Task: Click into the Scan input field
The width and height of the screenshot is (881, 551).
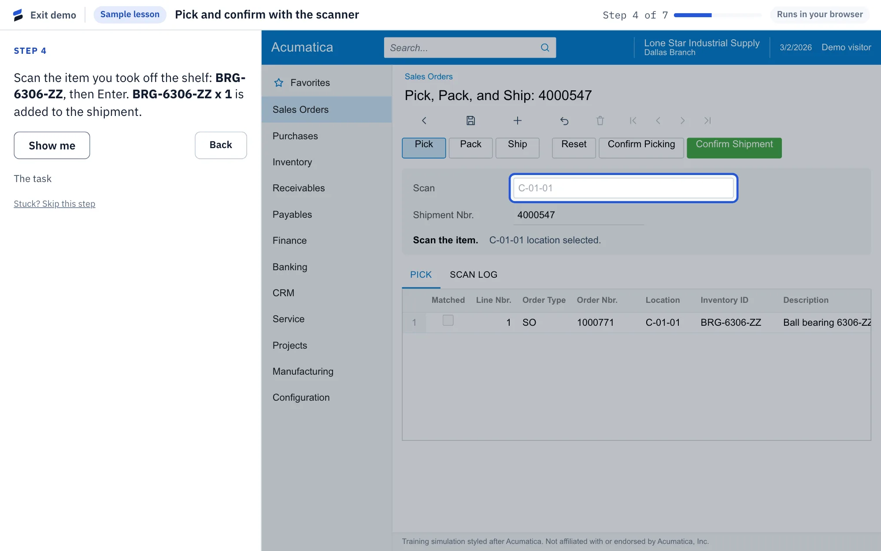Action: (623, 188)
